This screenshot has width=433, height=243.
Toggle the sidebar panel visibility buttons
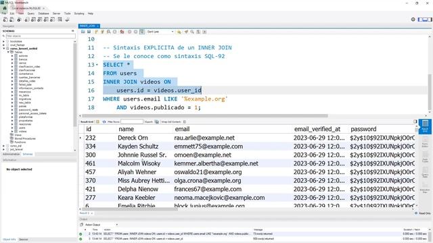pyautogui.click(x=425, y=20)
